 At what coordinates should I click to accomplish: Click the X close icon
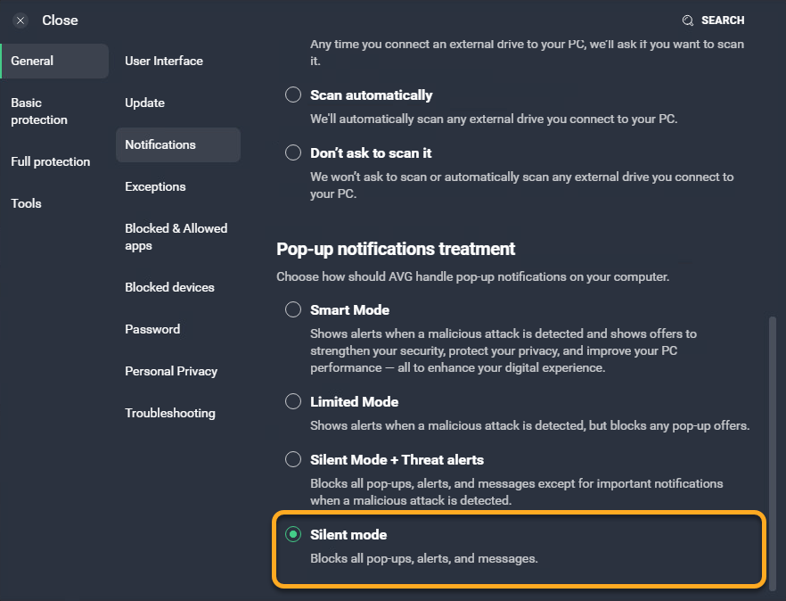pyautogui.click(x=20, y=21)
